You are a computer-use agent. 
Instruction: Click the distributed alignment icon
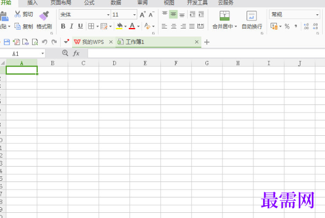[201, 26]
